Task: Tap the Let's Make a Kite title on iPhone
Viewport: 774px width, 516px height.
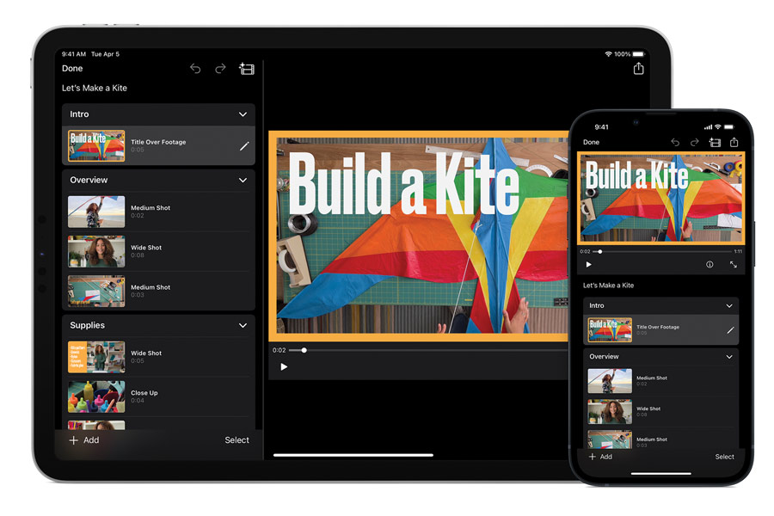Action: [x=608, y=286]
